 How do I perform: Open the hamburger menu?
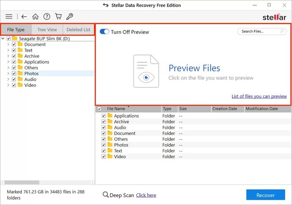[x=9, y=16]
